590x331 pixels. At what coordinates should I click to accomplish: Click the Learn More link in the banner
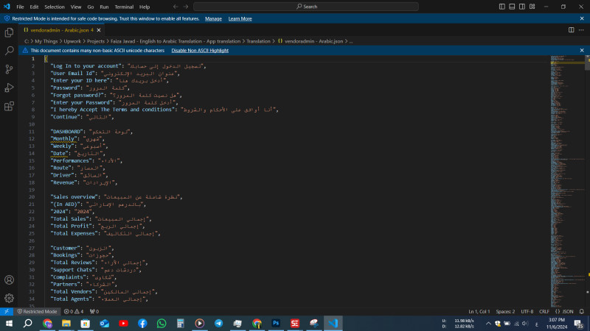[240, 18]
